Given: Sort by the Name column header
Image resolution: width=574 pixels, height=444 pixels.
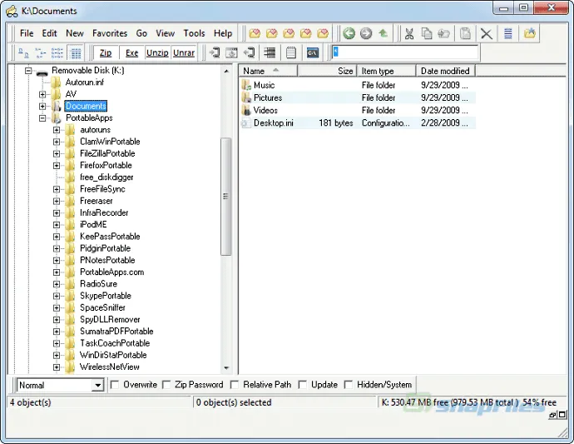Looking at the screenshot, I should (269, 71).
